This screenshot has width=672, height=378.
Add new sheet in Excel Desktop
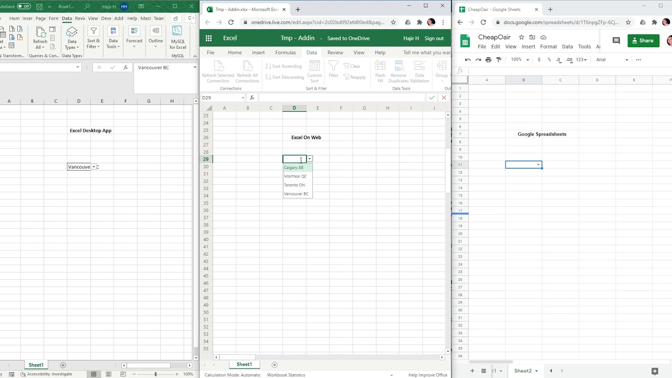pos(63,365)
